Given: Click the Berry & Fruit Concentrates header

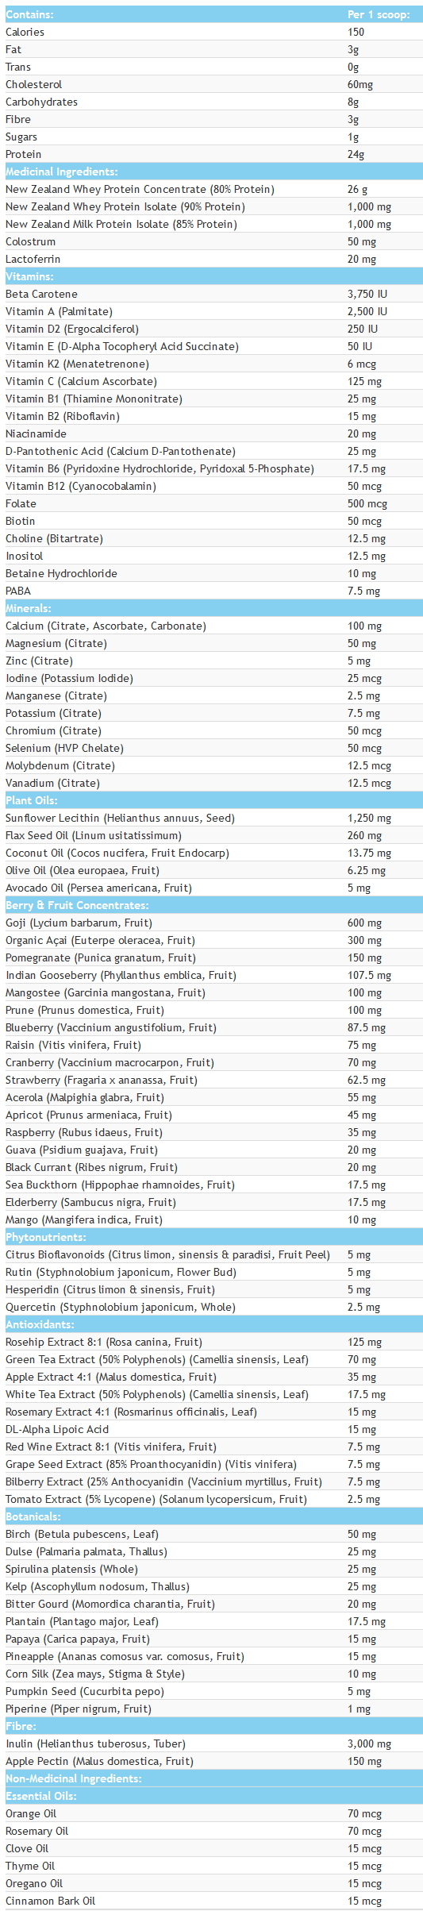Looking at the screenshot, I should 211,905.
